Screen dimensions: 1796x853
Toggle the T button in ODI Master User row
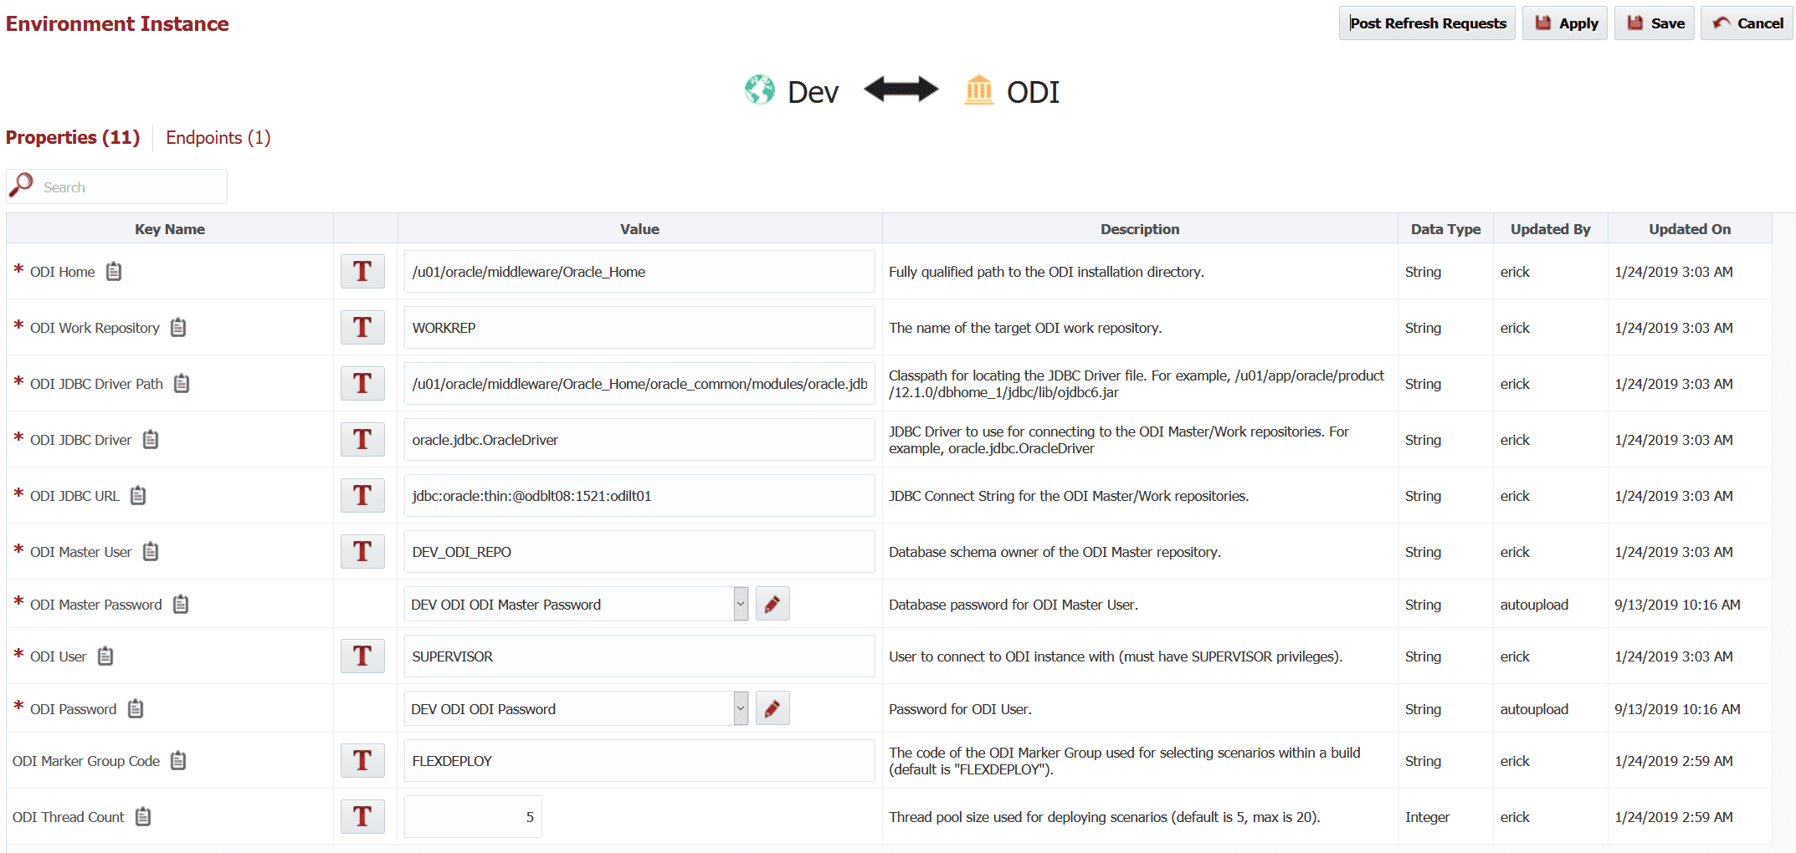coord(362,552)
